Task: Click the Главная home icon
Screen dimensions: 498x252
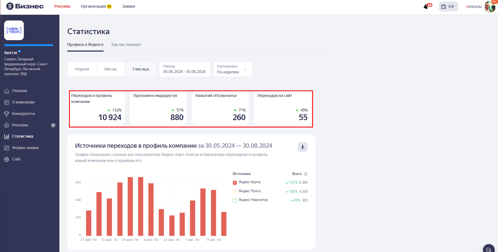Action: 7,91
